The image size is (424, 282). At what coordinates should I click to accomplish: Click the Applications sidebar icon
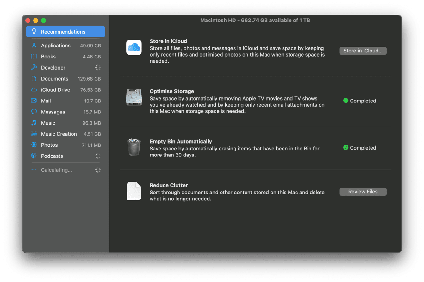click(x=34, y=46)
